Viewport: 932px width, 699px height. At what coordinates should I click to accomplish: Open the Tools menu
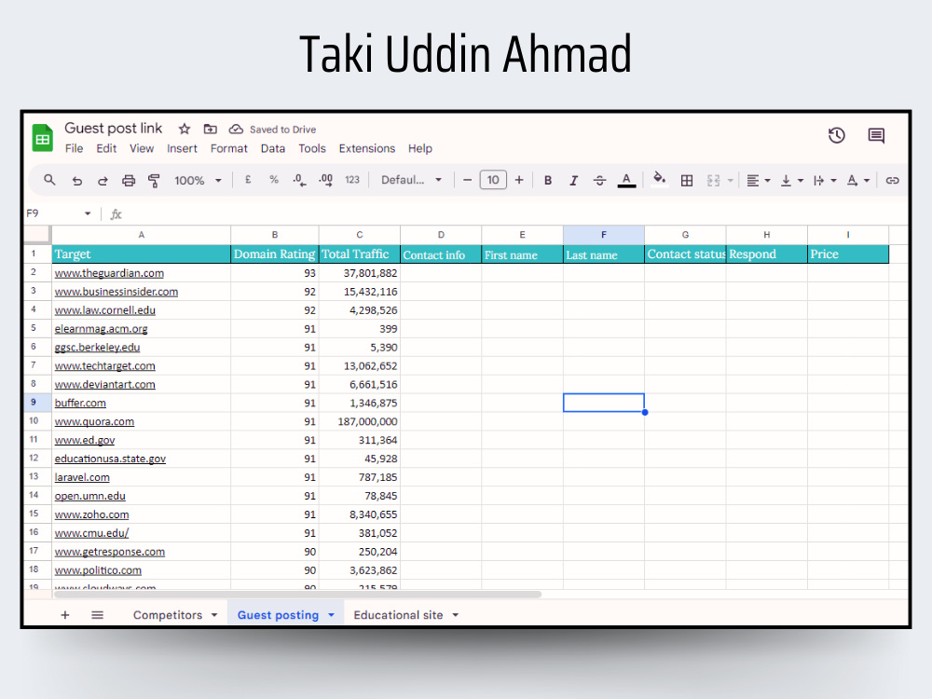point(312,148)
